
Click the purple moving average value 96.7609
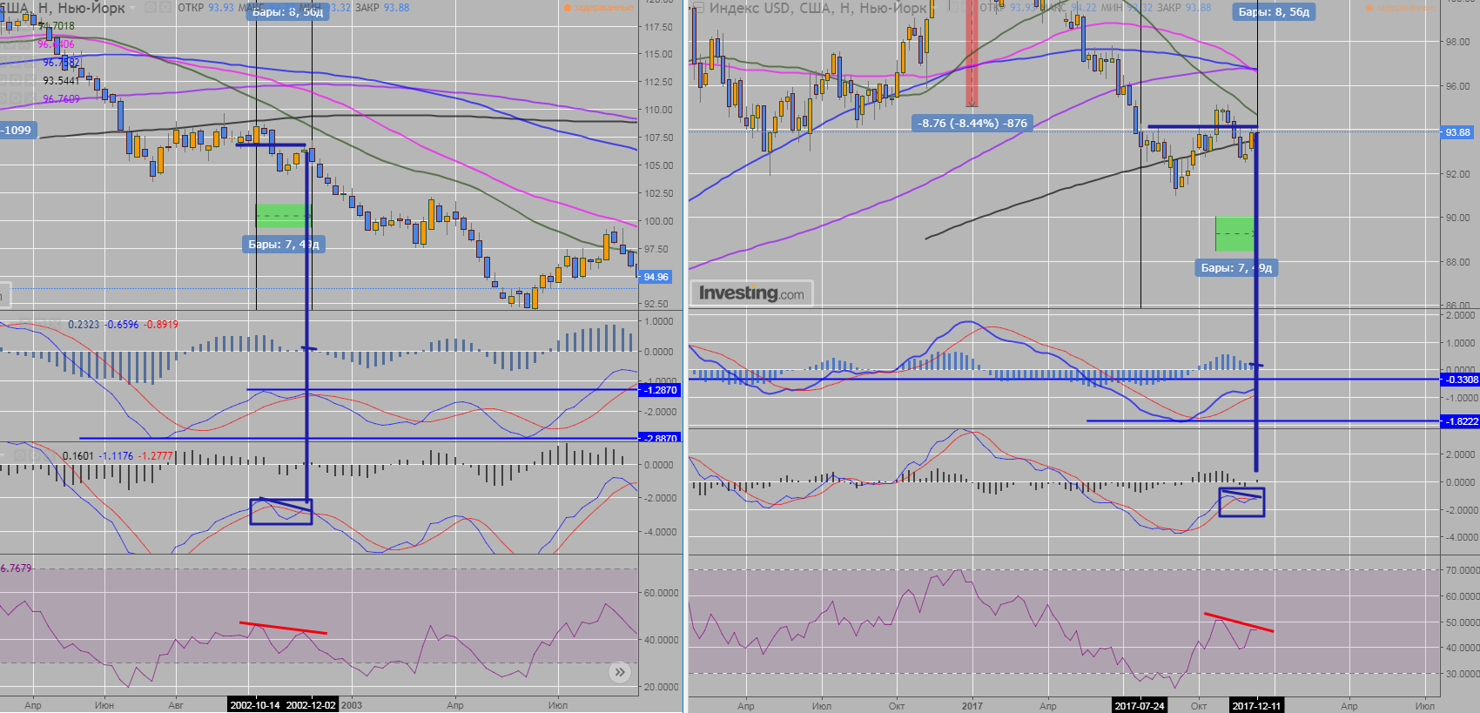pos(61,99)
